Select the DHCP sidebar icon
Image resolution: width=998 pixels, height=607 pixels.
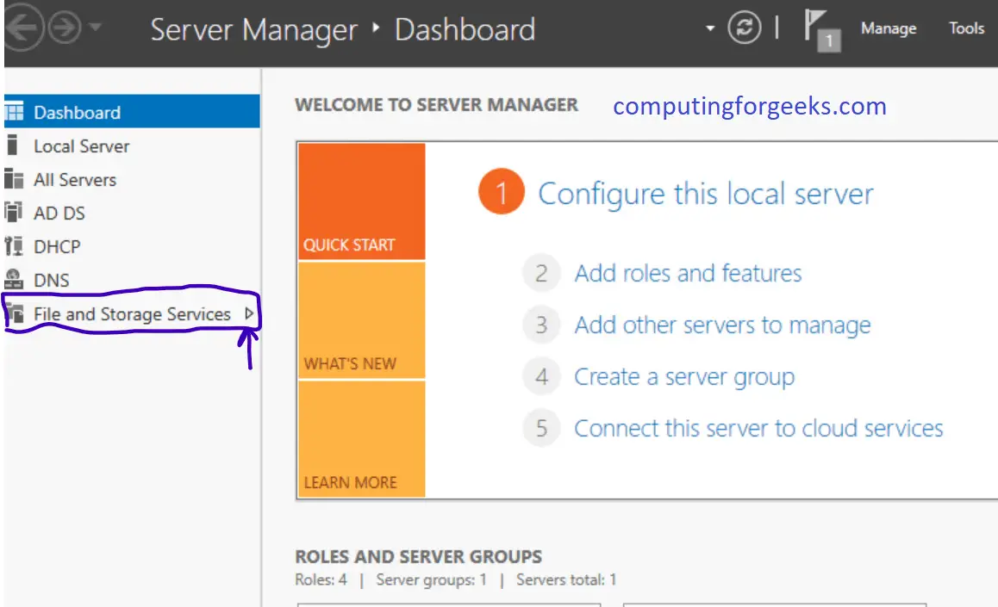click(x=16, y=246)
